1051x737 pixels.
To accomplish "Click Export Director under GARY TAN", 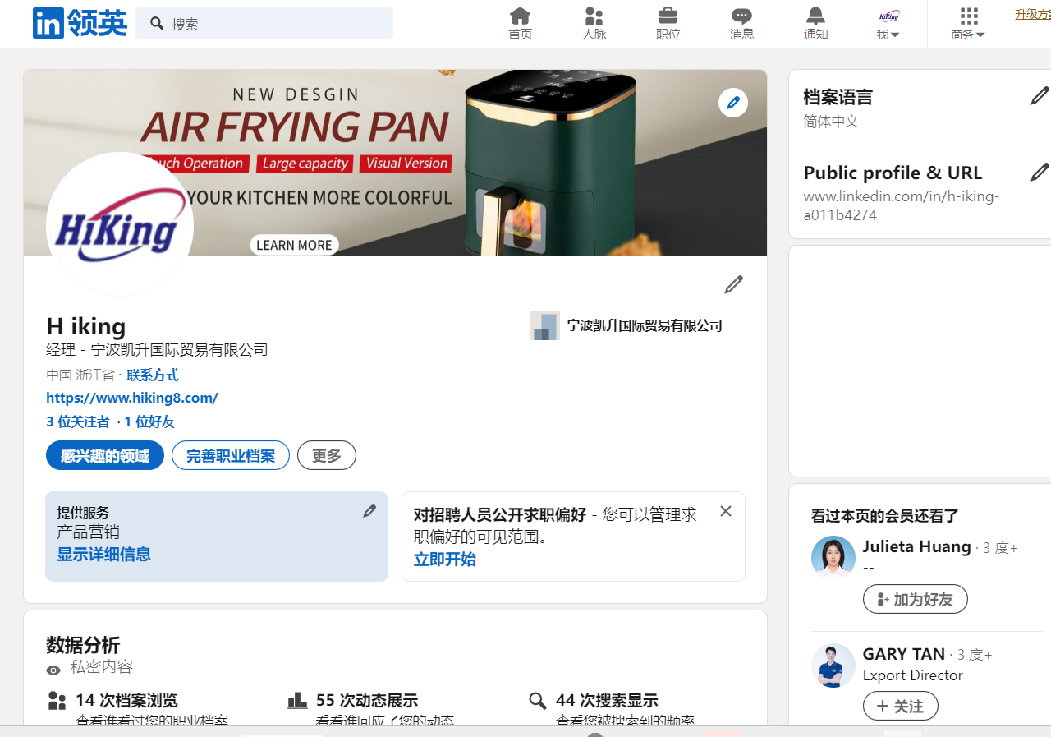I will 912,675.
